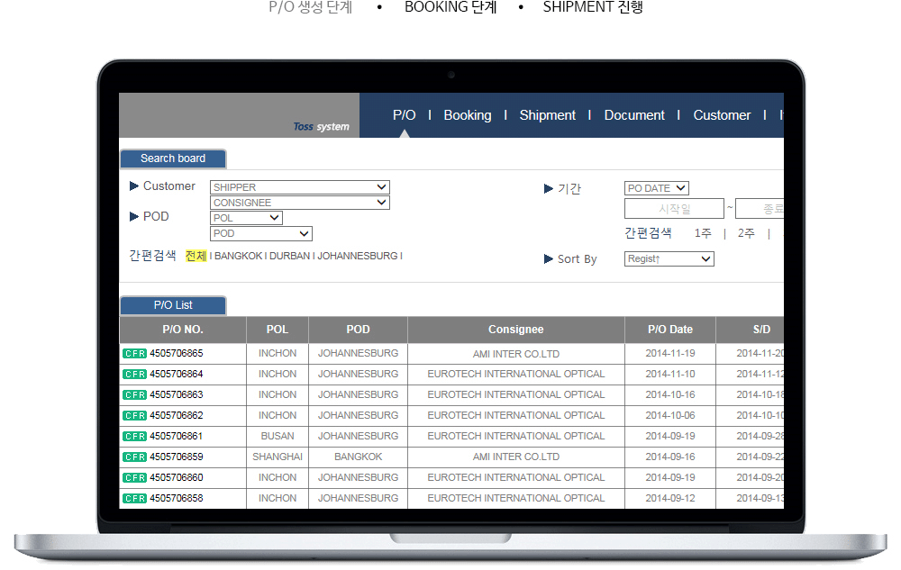This screenshot has width=901, height=570.
Task: Expand the PO DATE dropdown
Action: (x=657, y=188)
